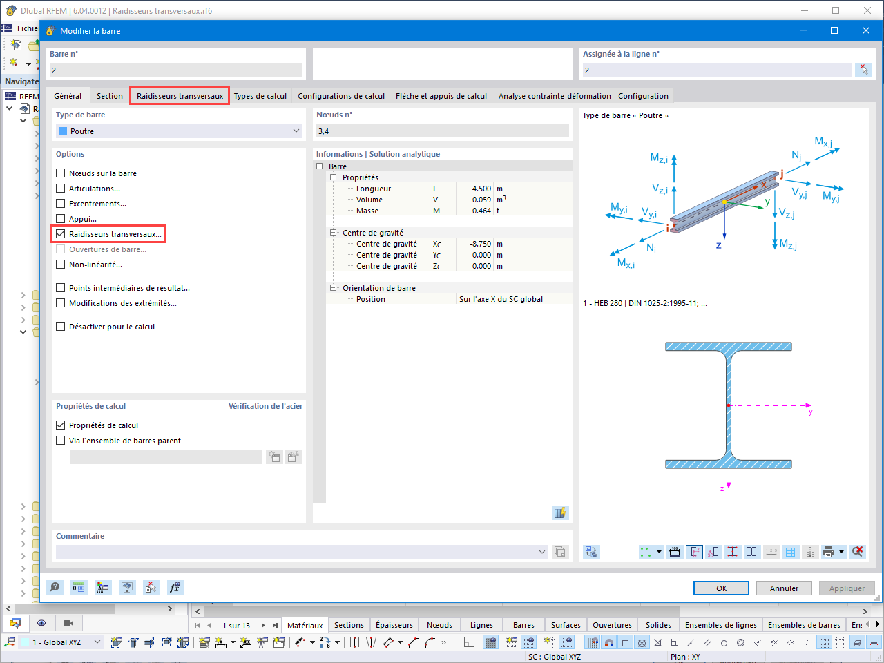Enable the 'Appui...' checkbox
The image size is (884, 663).
[61, 219]
